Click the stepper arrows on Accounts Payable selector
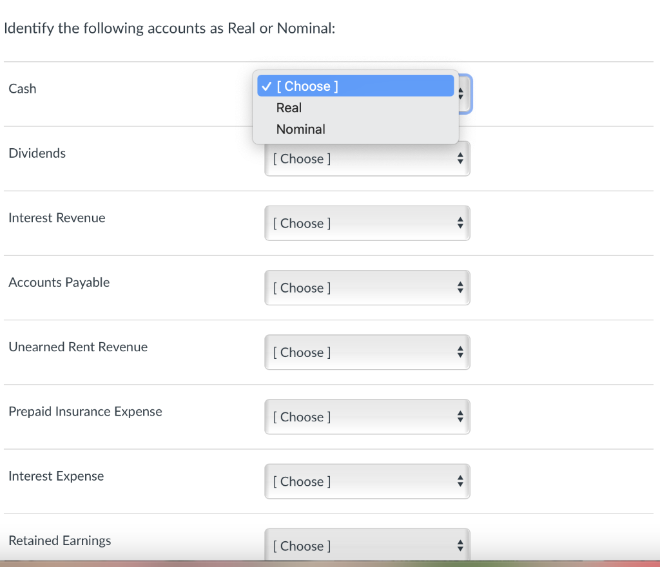The height and width of the screenshot is (567, 660). (460, 287)
